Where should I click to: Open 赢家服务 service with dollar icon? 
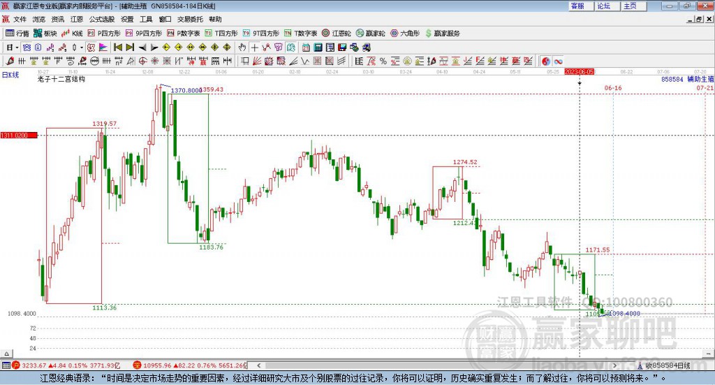(442, 34)
